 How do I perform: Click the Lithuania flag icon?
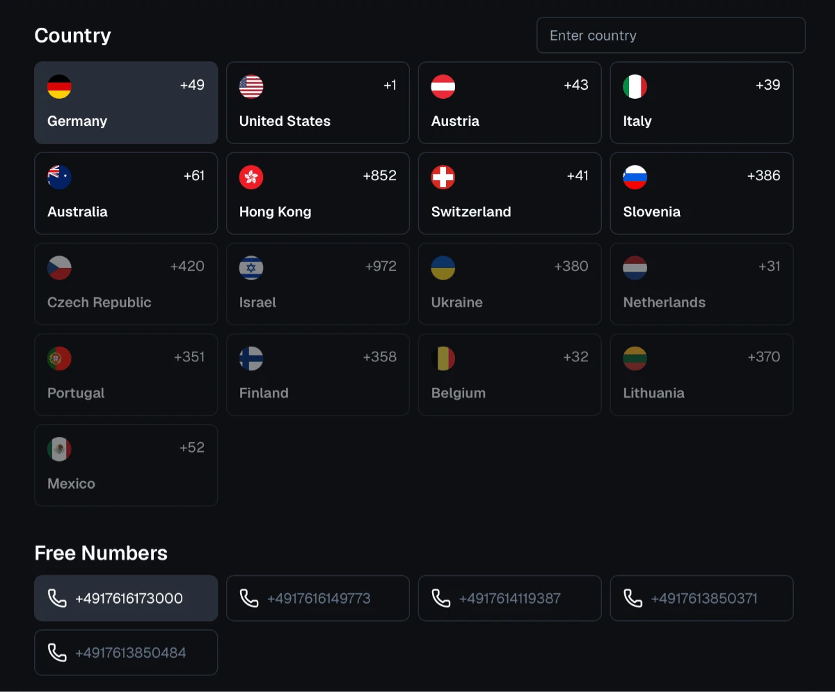(x=635, y=359)
